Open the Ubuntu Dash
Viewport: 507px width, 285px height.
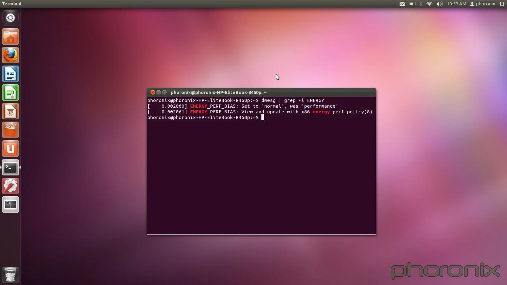(10, 18)
